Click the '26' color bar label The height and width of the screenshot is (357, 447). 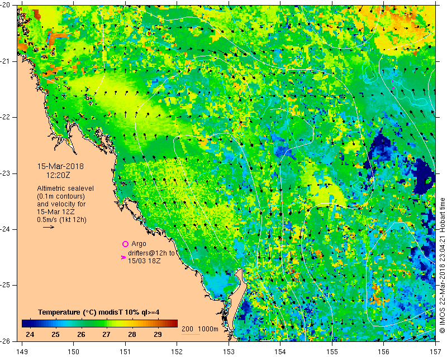pos(81,335)
